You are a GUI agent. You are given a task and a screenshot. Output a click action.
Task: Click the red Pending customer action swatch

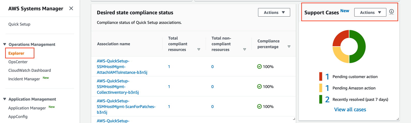click(321, 76)
